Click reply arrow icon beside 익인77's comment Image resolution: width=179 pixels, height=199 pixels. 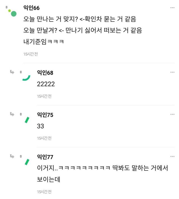tap(12, 156)
